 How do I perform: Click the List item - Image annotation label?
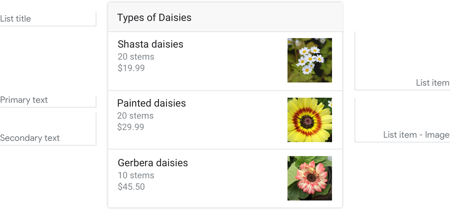click(416, 135)
